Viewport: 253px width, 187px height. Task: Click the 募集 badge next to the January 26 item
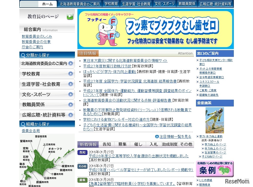pyautogui.click(x=82, y=180)
